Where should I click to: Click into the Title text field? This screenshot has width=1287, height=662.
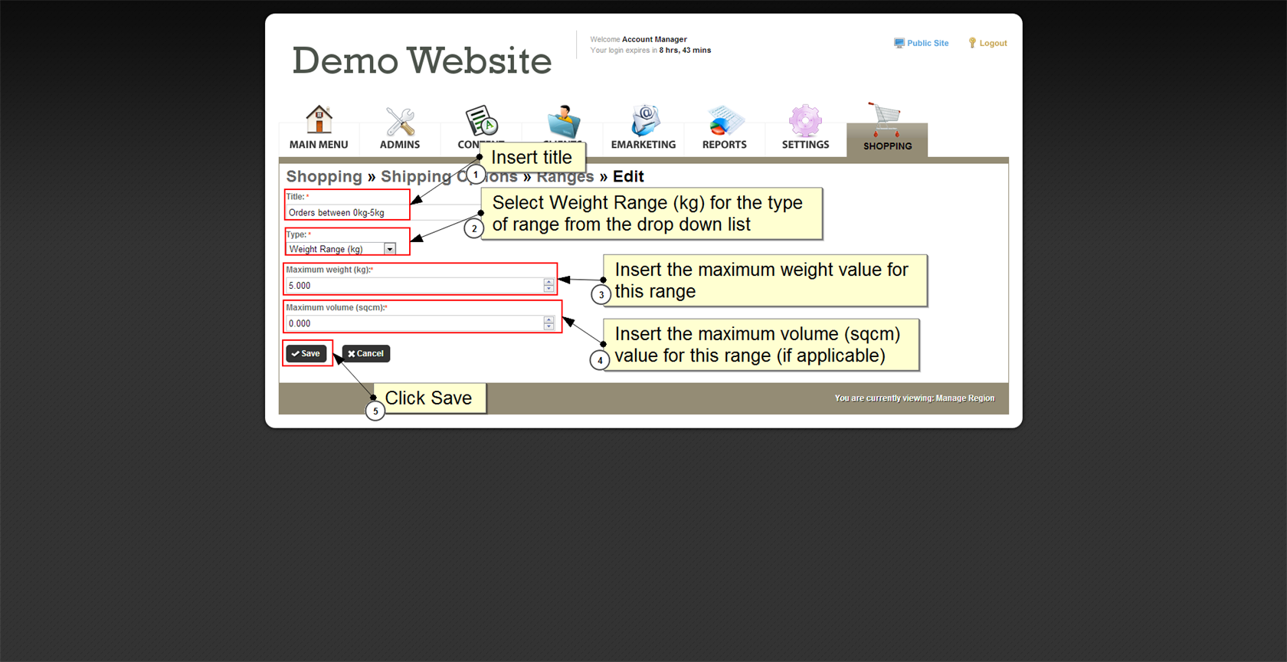click(x=346, y=213)
